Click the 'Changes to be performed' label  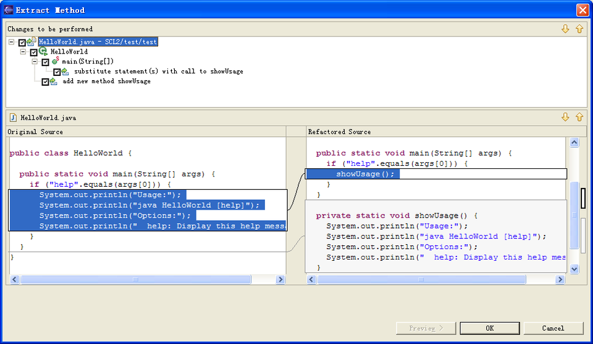coord(50,29)
